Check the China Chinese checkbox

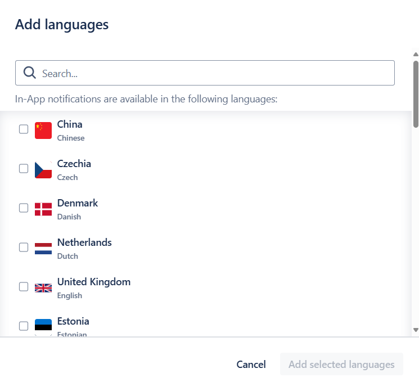pos(24,129)
